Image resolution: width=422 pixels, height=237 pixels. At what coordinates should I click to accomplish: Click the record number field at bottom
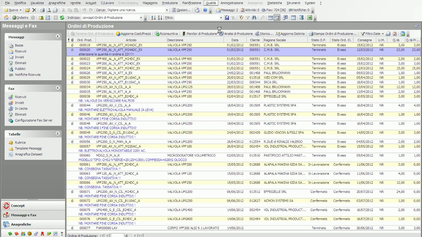pos(117,236)
